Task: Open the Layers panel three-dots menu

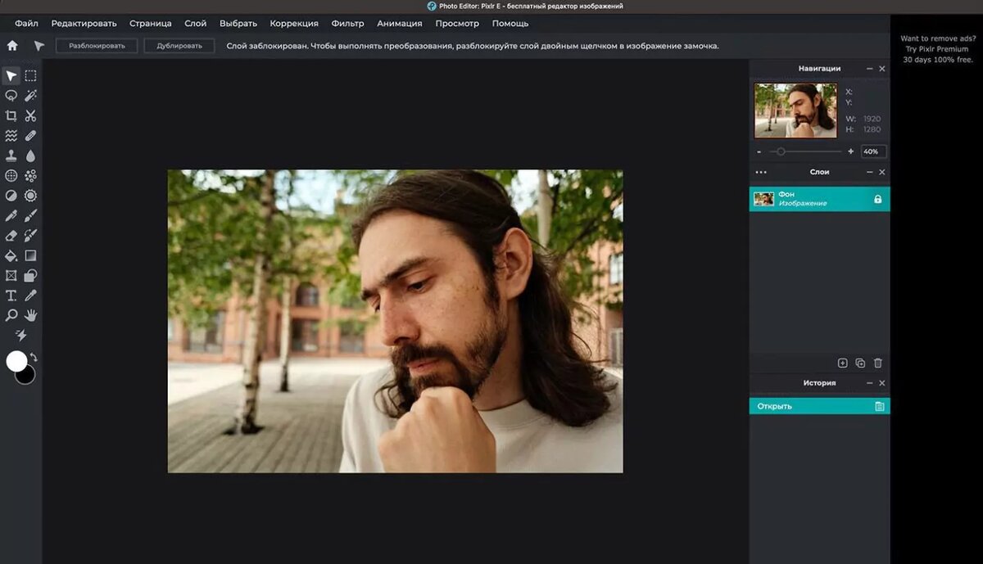Action: click(761, 172)
